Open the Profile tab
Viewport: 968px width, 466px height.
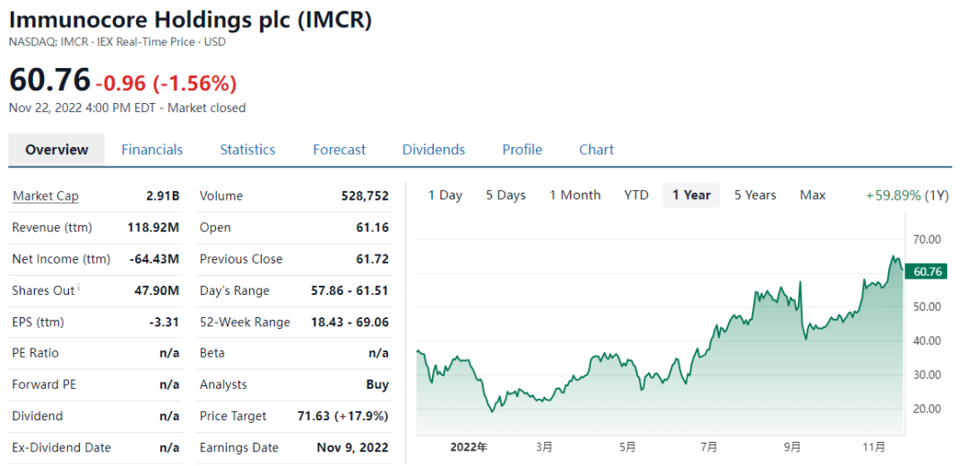click(522, 150)
